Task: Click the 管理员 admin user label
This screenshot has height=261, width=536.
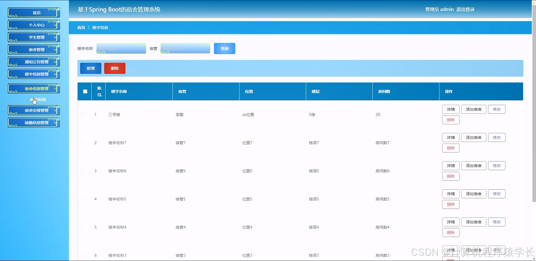Action: coord(439,10)
